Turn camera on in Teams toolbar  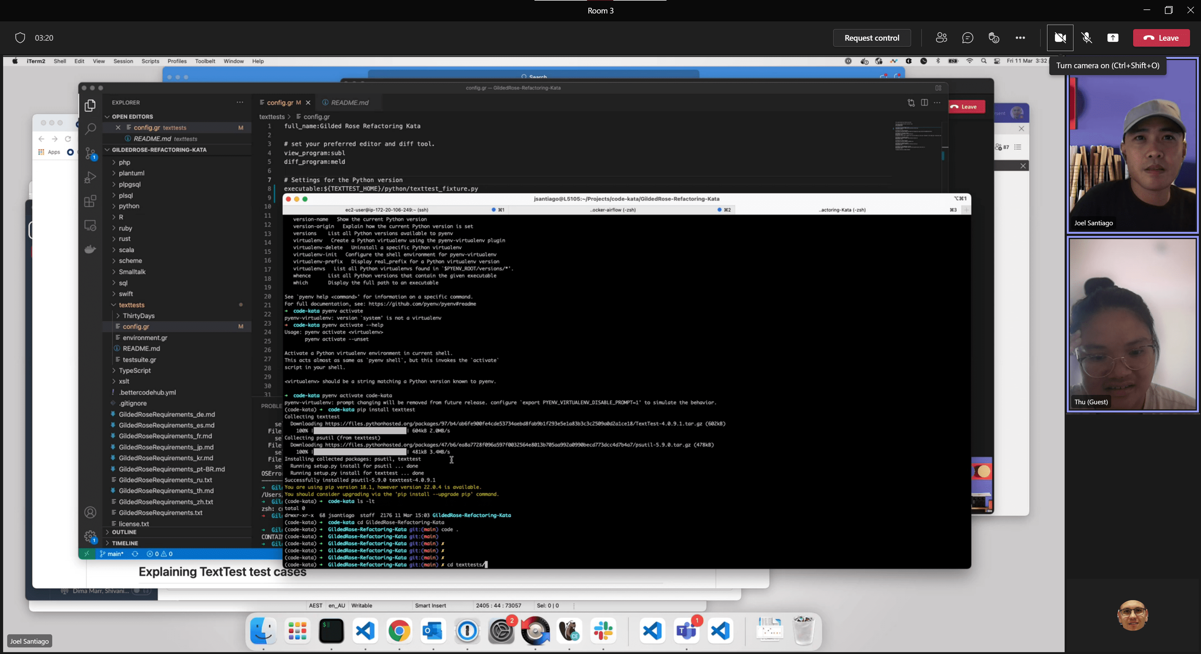pyautogui.click(x=1060, y=38)
